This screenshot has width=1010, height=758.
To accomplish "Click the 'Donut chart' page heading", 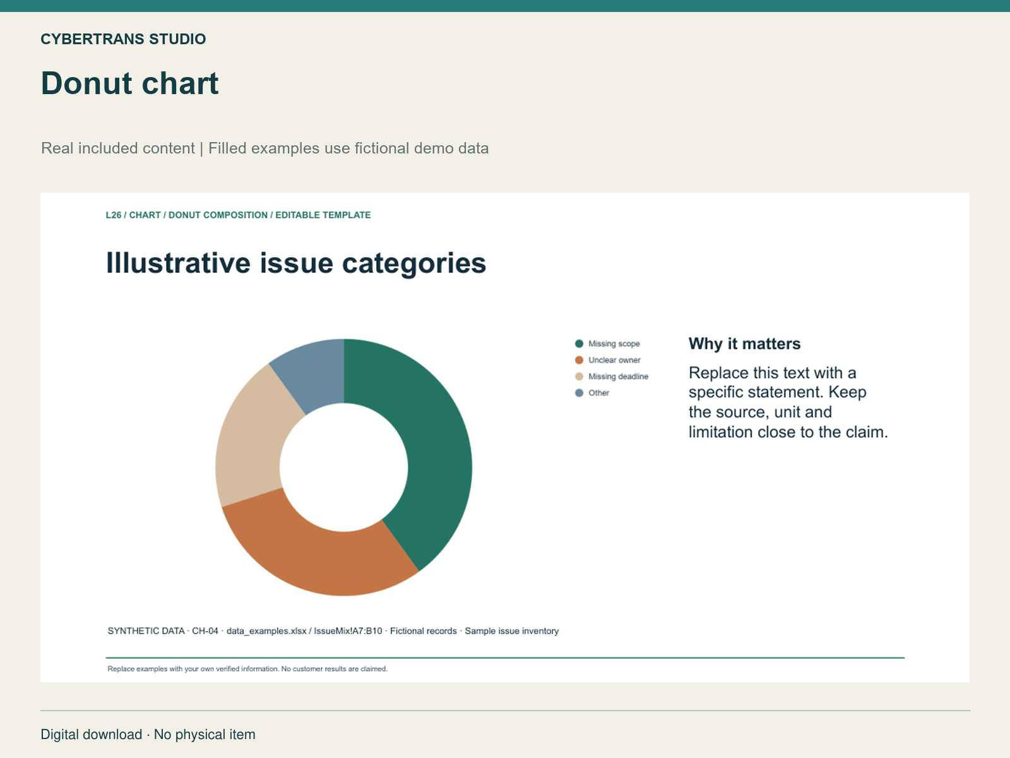I will coord(129,83).
